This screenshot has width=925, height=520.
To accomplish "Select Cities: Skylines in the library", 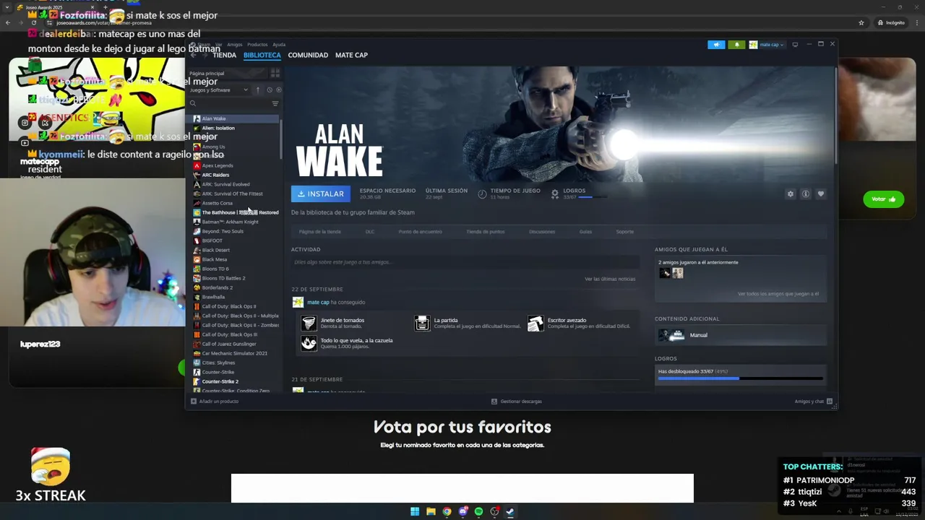I will tap(218, 363).
